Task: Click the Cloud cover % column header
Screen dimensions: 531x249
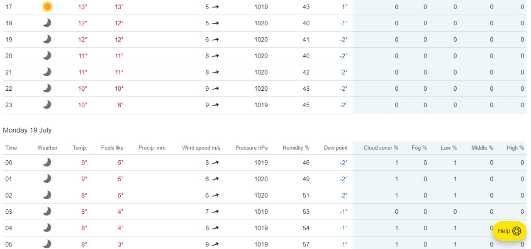Action: [x=381, y=148]
